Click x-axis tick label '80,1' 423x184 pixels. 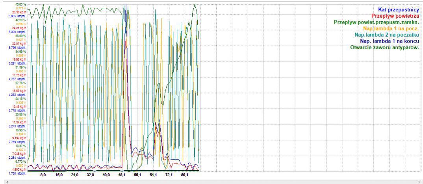click(185, 175)
